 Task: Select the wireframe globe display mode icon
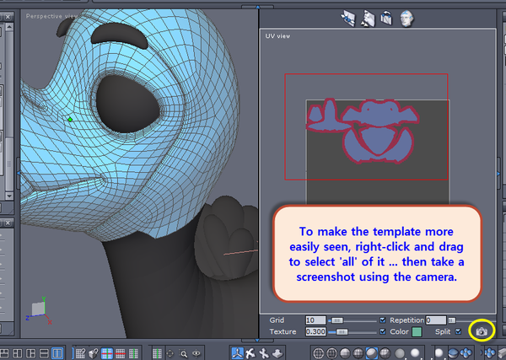coord(318,353)
